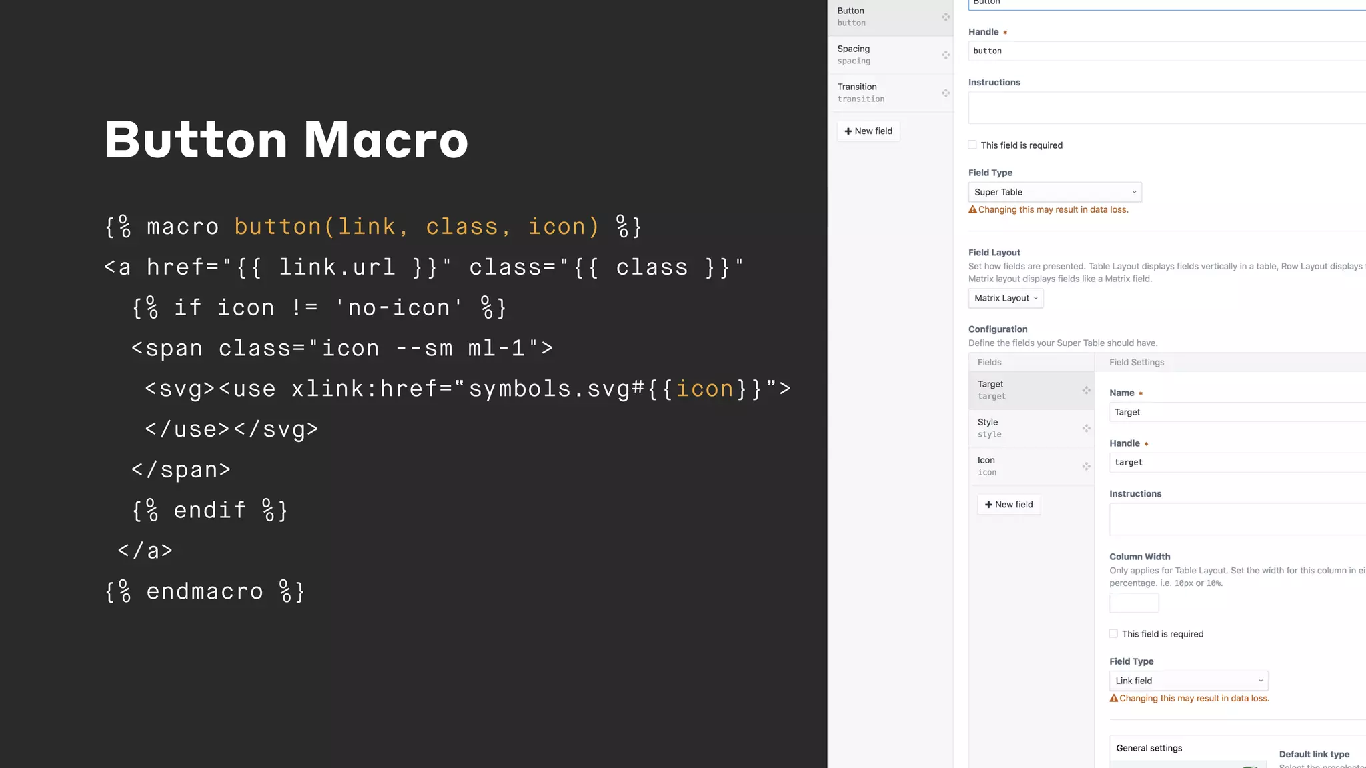Click the Column Width input box
1366x768 pixels.
[x=1133, y=603]
